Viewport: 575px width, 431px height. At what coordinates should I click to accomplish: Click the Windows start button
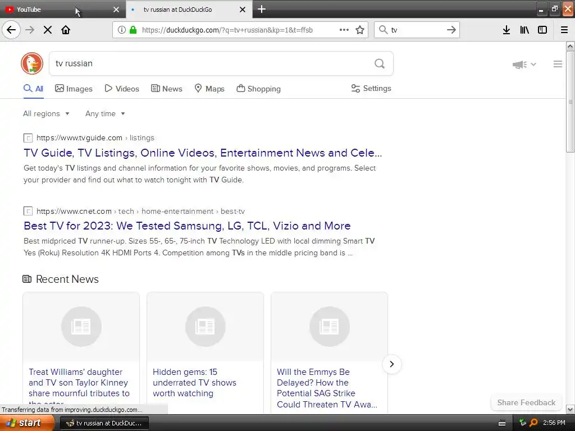pos(27,423)
